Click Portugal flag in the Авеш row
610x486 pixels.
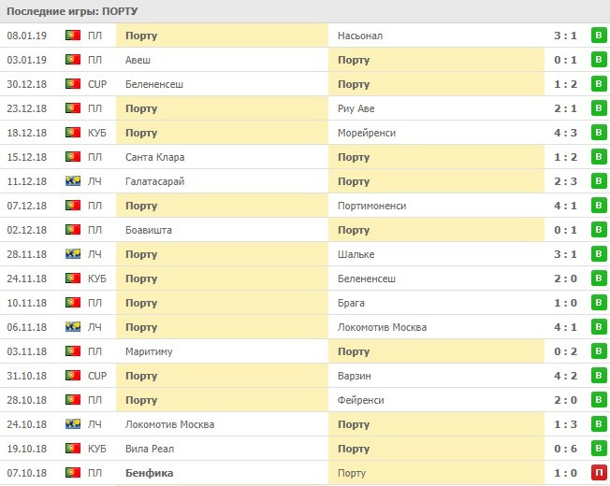tap(72, 60)
